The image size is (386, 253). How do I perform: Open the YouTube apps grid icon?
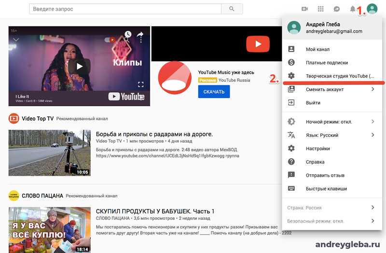pyautogui.click(x=320, y=9)
